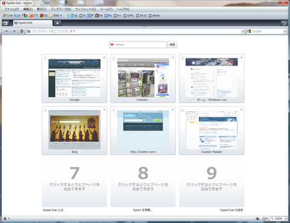This screenshot has height=223, width=290.
Task: Remove the Connect speed dial entry
Action: click(173, 57)
